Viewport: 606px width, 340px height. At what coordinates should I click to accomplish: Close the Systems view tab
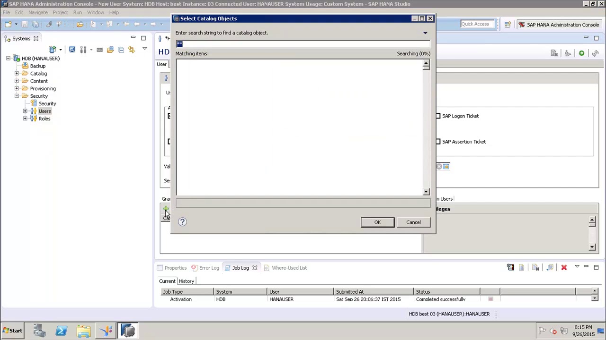[36, 39]
